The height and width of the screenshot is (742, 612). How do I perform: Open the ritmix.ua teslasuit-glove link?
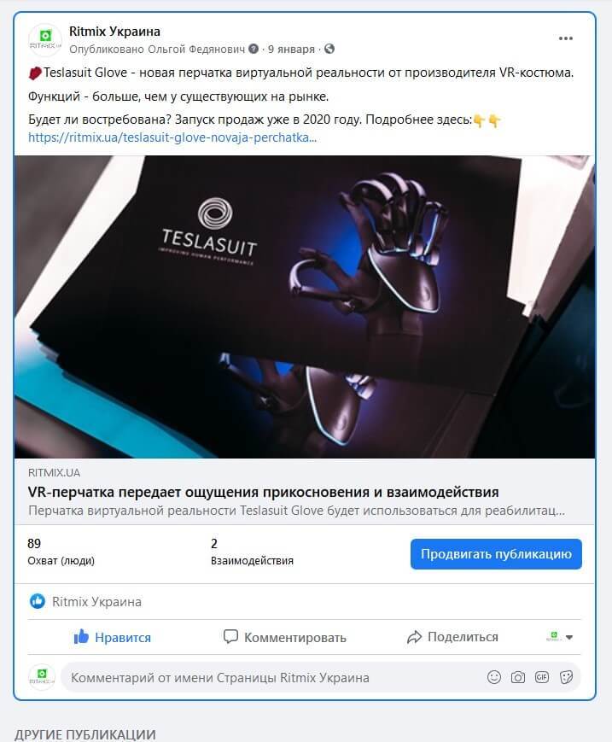(x=172, y=137)
